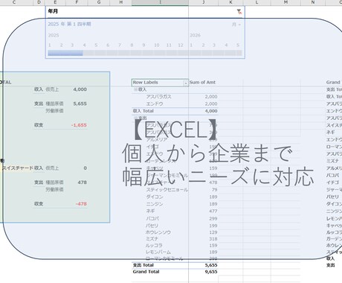Image resolution: width=342 pixels, height=283 pixels.
Task: Select the ニンジン pivot row label
Action: coord(155,204)
